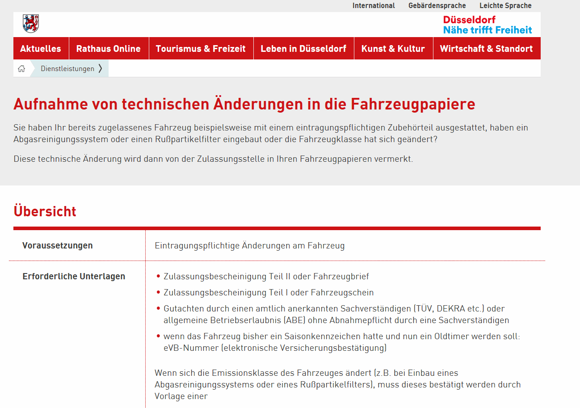
Task: Click the "Düsseldorf Nähe trifft Freiheit" brand logo
Action: pyautogui.click(x=487, y=25)
